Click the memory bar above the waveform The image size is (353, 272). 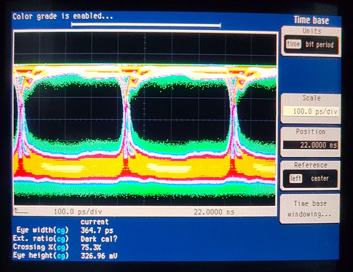(x=146, y=25)
